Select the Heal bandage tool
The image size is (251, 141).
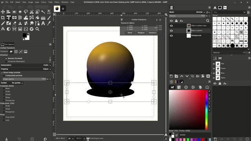point(26,23)
